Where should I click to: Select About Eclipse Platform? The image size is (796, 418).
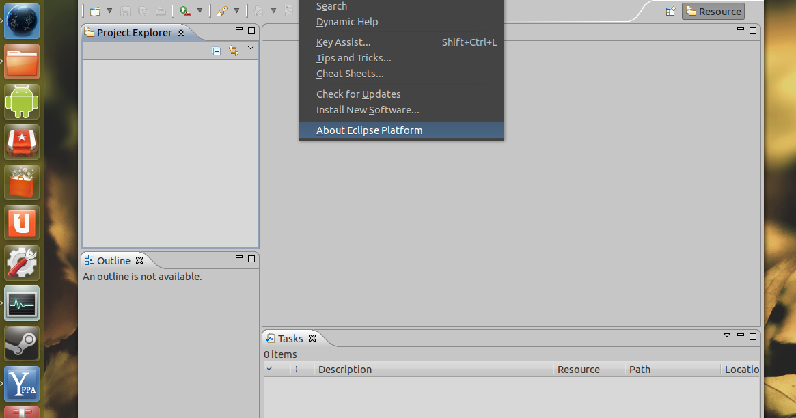pos(369,130)
